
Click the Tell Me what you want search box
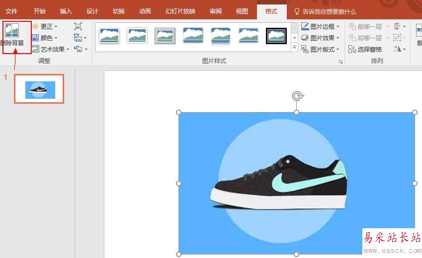pyautogui.click(x=325, y=11)
